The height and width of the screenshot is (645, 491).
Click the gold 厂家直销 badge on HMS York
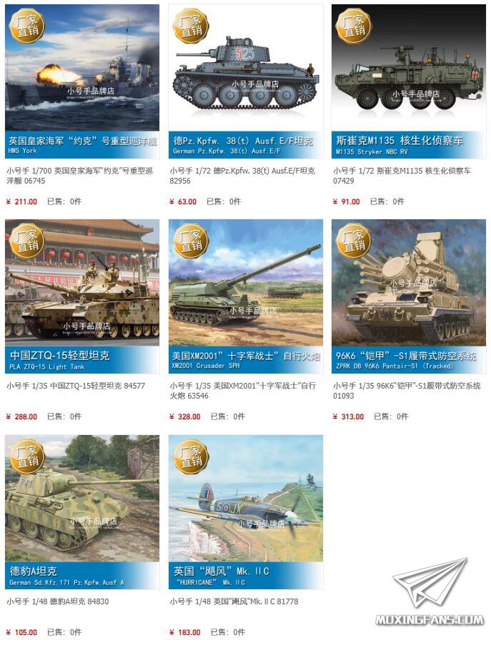click(x=26, y=26)
